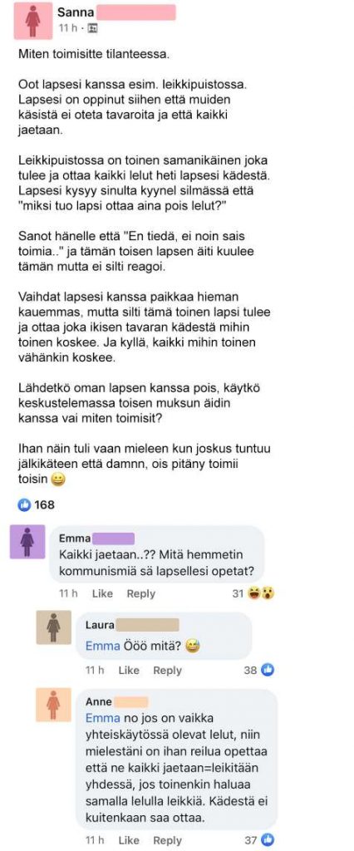Click Sanna's pink profile avatar
Image resolution: width=354 pixels, height=851 pixels.
(33, 21)
